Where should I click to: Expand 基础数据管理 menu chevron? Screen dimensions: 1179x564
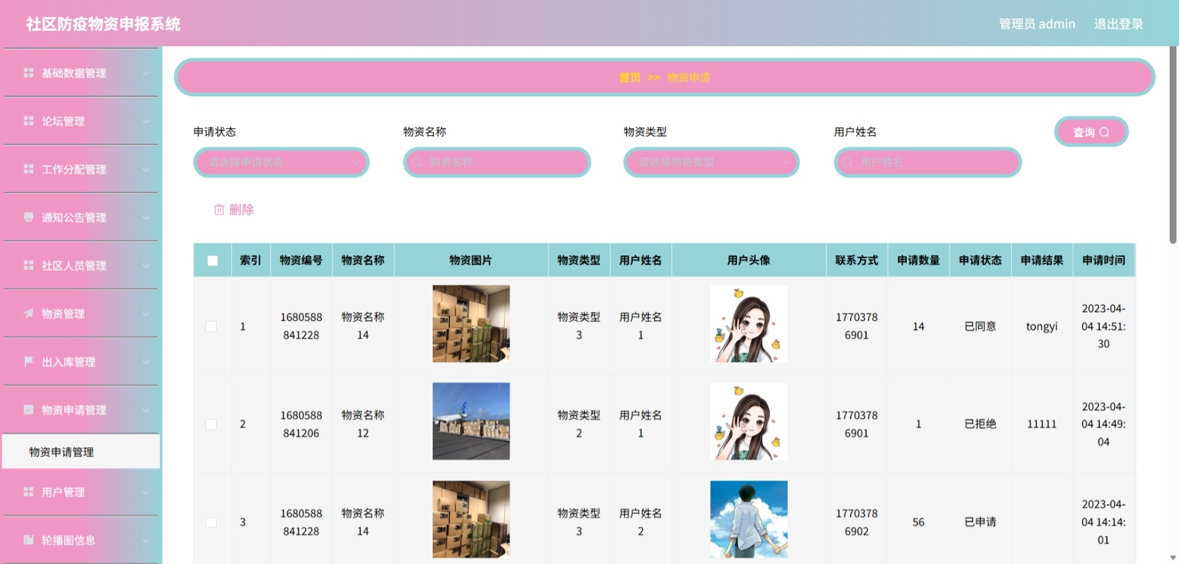(x=146, y=73)
